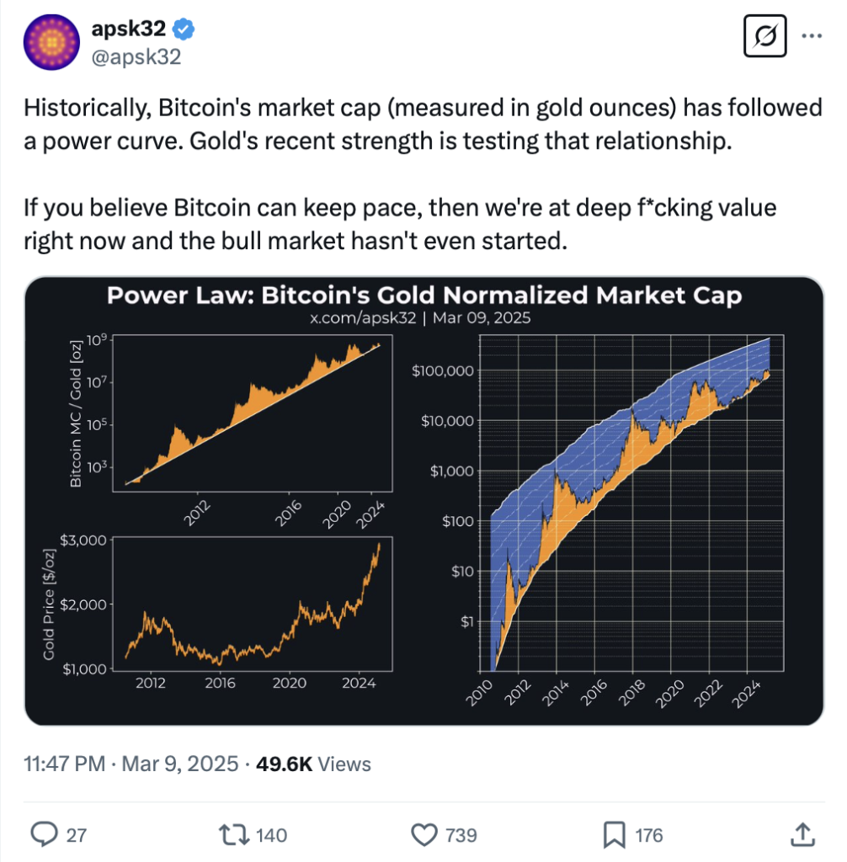Bookmark the post using the bookmark icon

click(x=614, y=835)
